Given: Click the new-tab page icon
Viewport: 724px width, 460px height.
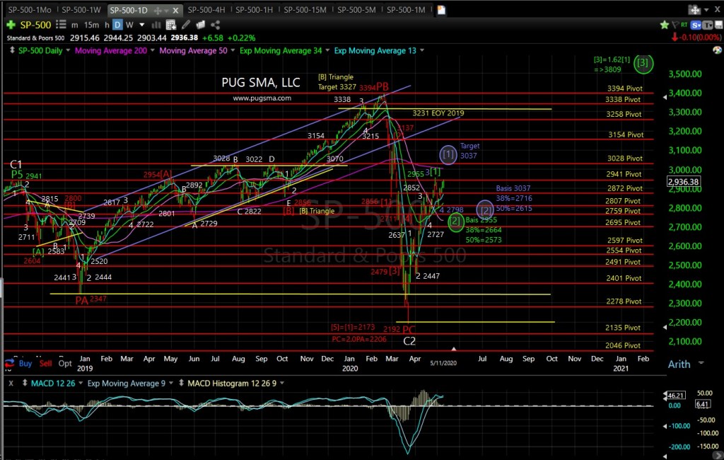Looking at the screenshot, I should point(441,10).
